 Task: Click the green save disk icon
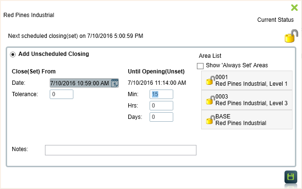point(291,177)
